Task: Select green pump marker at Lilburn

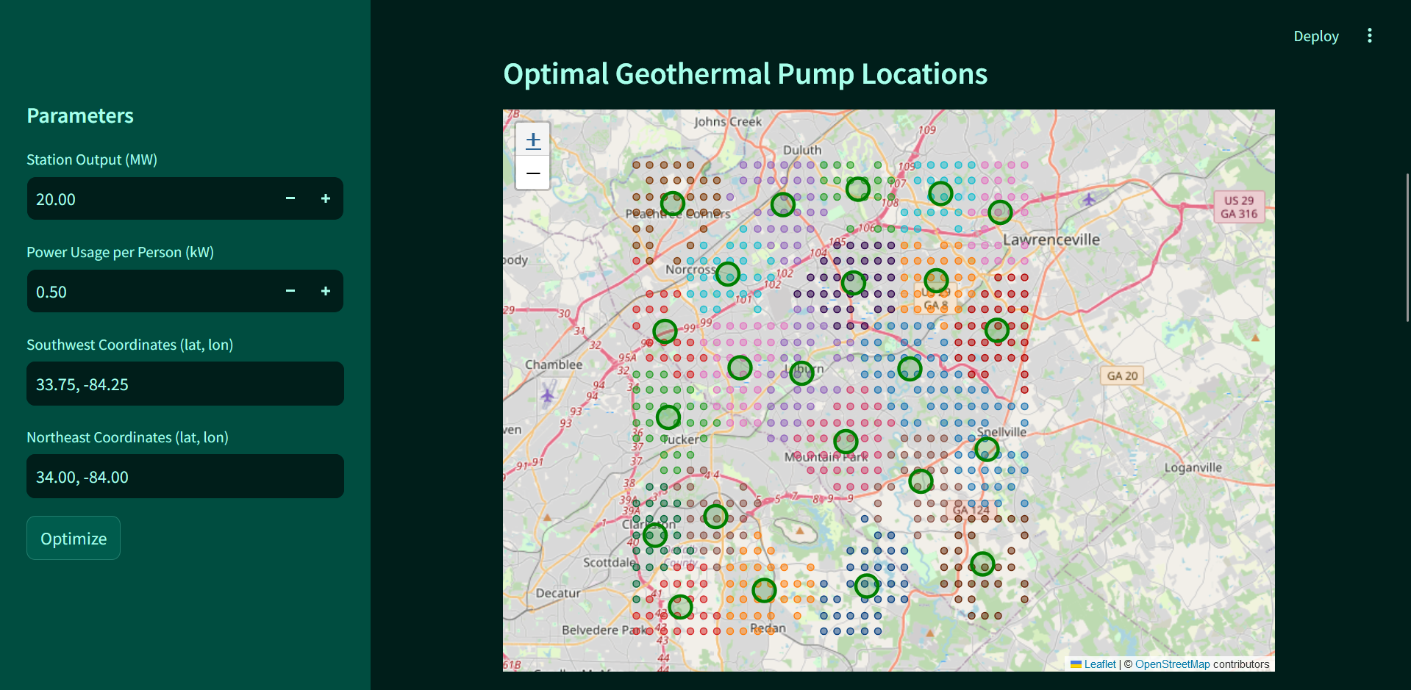Action: (801, 373)
